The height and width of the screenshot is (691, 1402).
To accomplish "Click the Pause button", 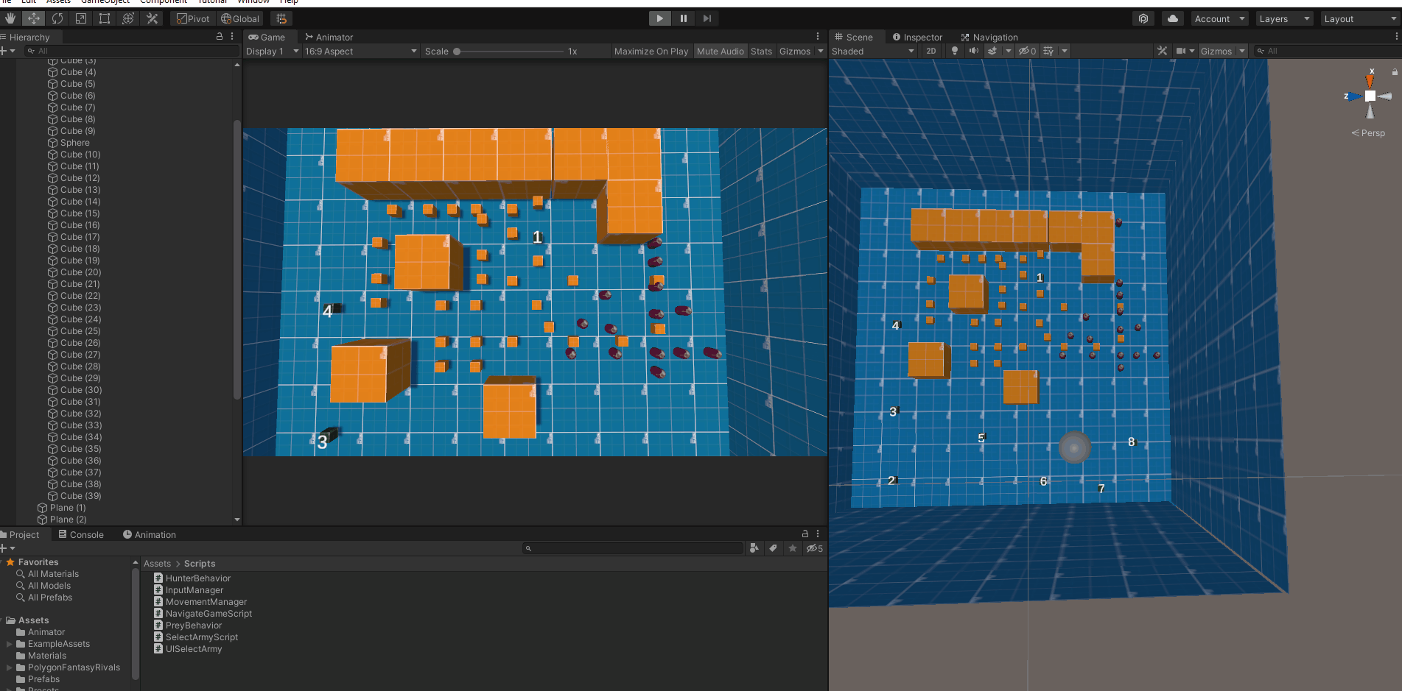I will [x=683, y=18].
